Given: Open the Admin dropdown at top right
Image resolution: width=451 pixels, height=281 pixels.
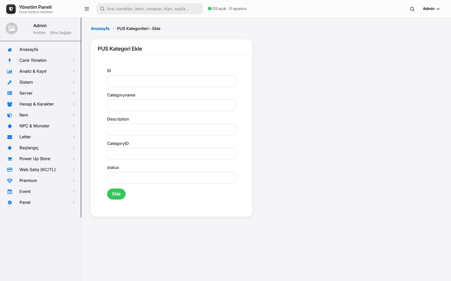Looking at the screenshot, I should (x=431, y=9).
